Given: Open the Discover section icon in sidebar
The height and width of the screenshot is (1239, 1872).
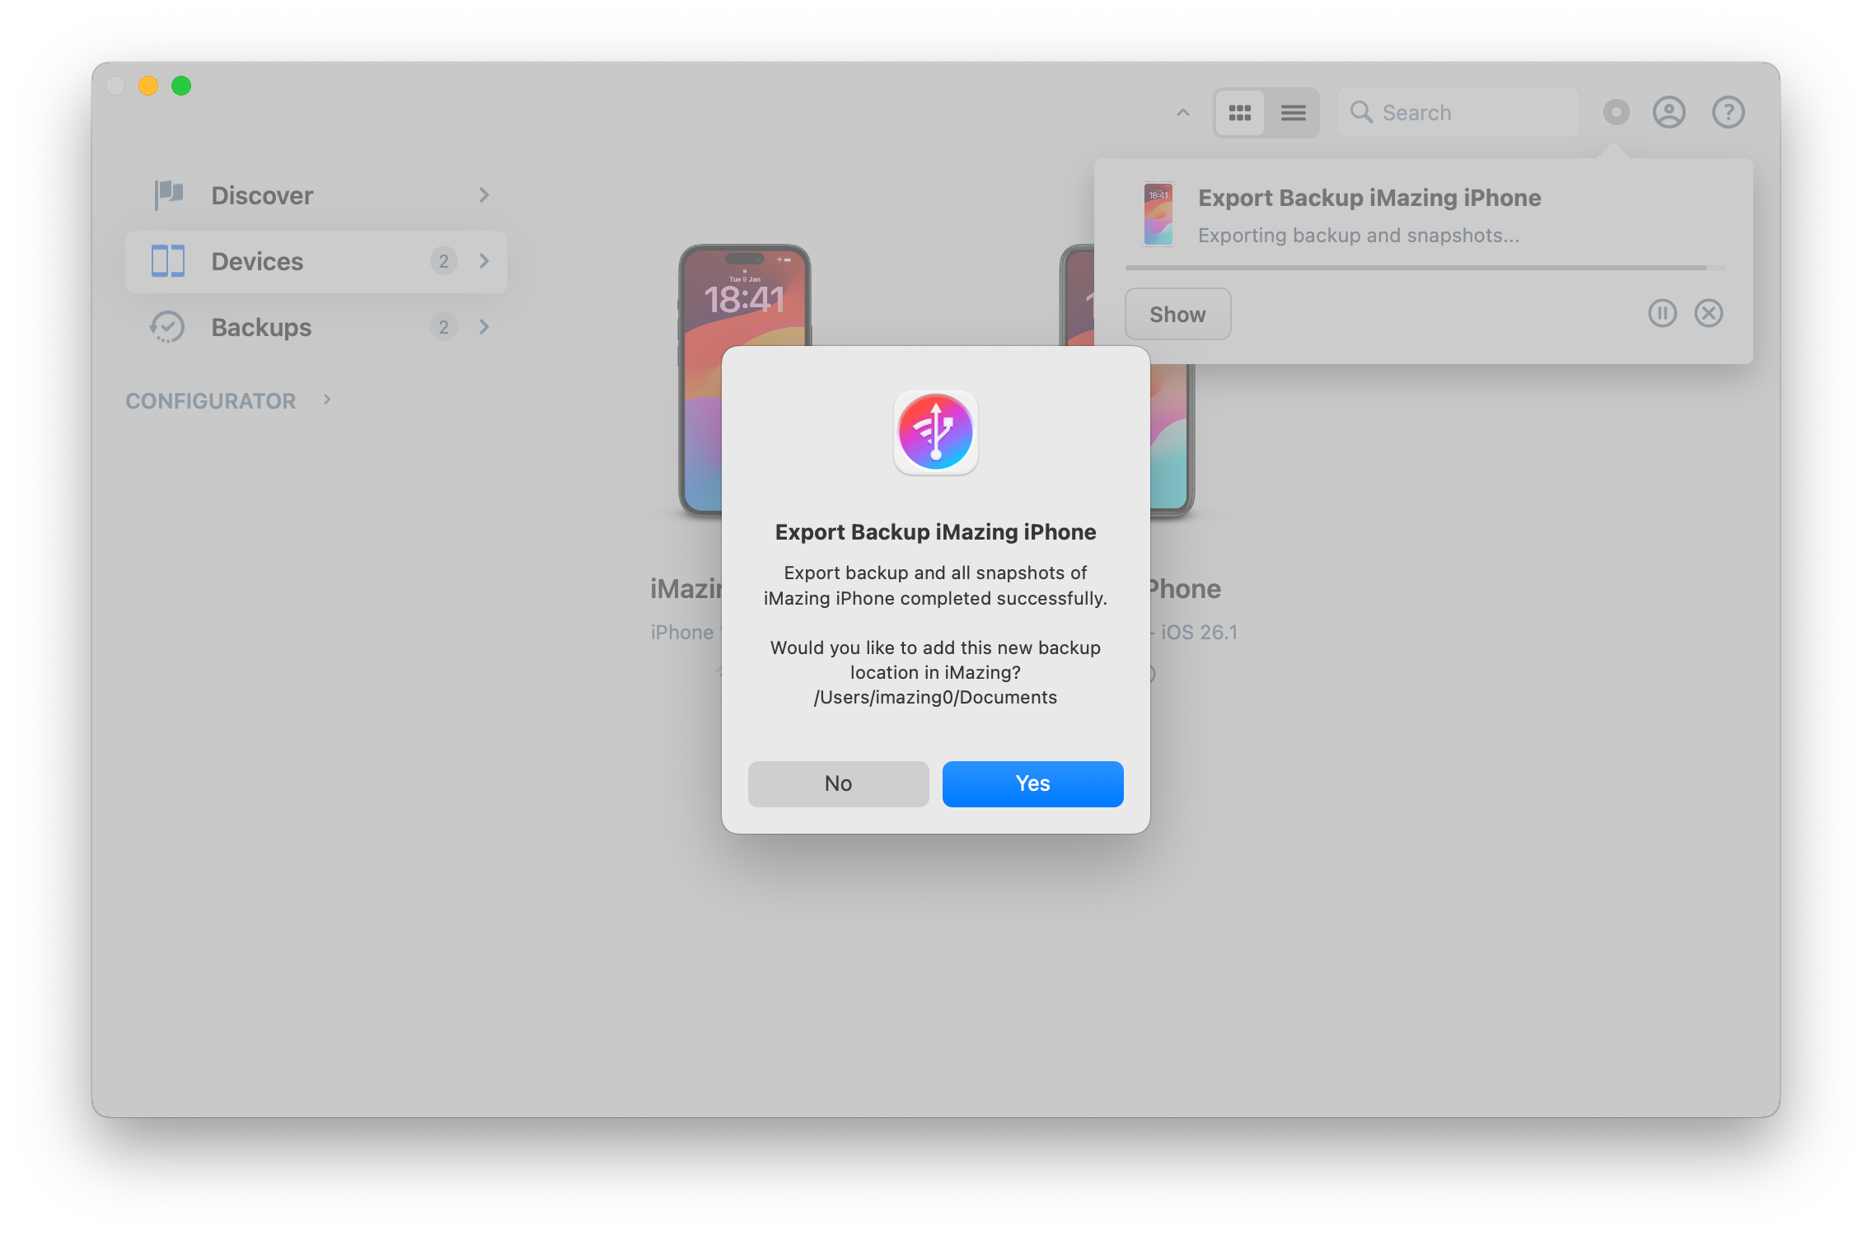Looking at the screenshot, I should (168, 194).
